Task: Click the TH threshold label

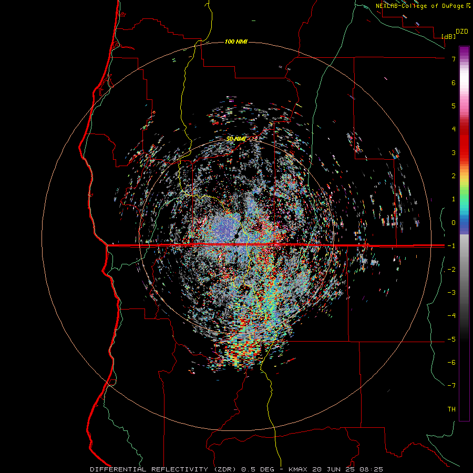Action: (x=451, y=409)
